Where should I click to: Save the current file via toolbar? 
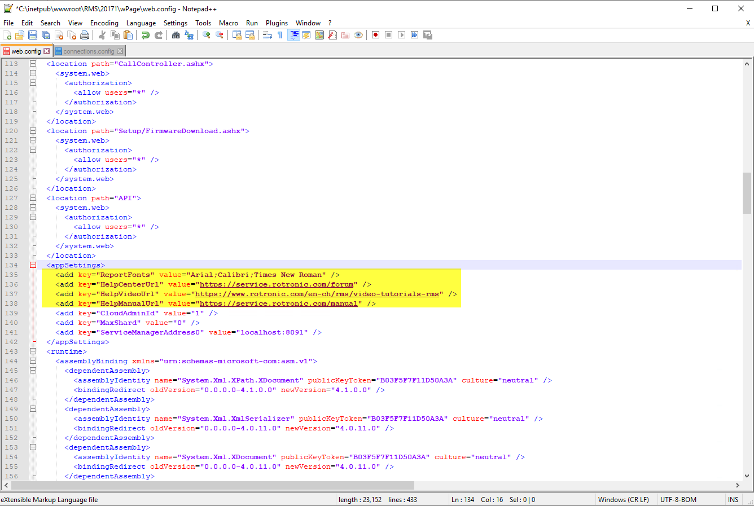click(33, 35)
